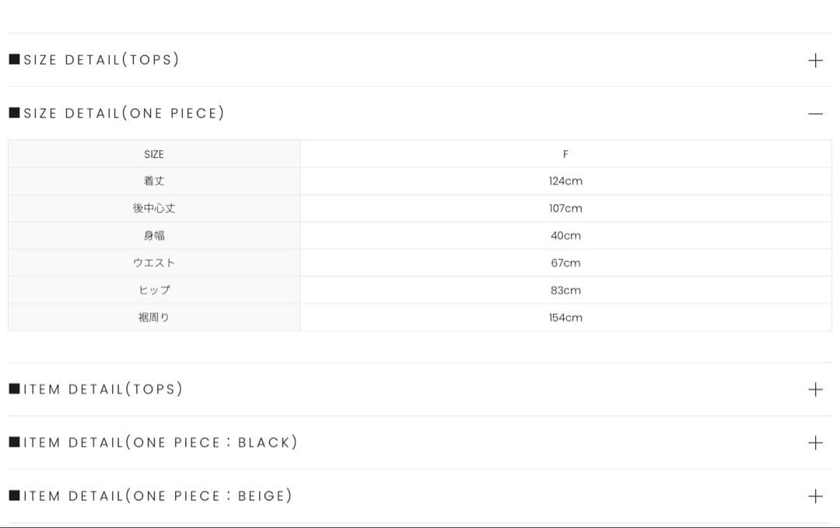Select the 40cm 身幅 value
This screenshot has width=840, height=528.
(565, 236)
